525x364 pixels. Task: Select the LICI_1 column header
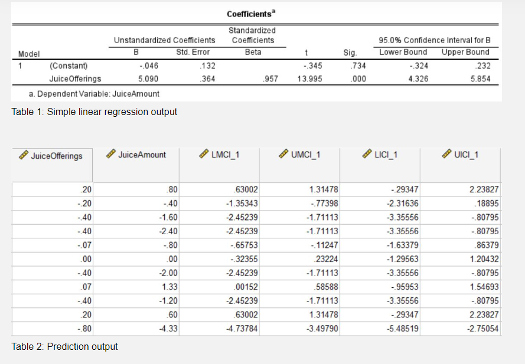[380, 165]
